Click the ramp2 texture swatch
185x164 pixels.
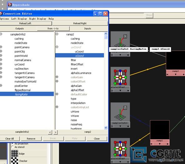[x=175, y=60]
